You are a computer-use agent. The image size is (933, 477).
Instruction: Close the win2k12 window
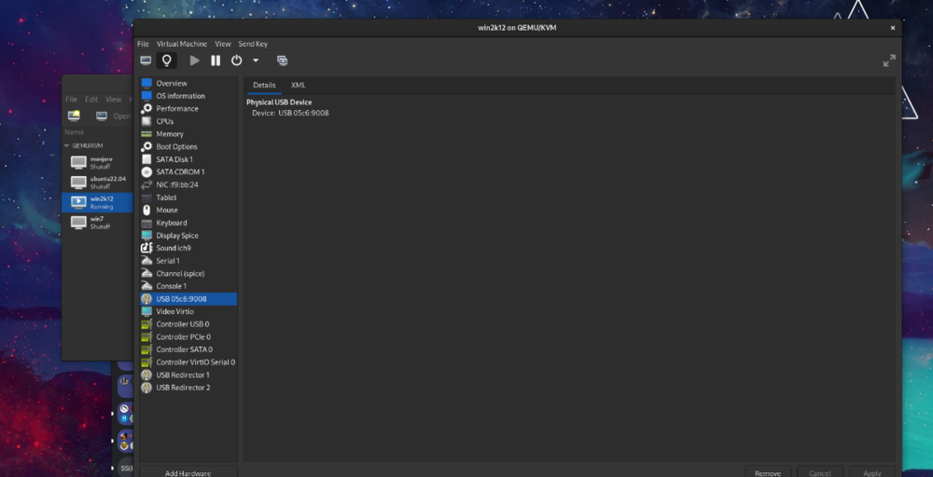tap(893, 28)
